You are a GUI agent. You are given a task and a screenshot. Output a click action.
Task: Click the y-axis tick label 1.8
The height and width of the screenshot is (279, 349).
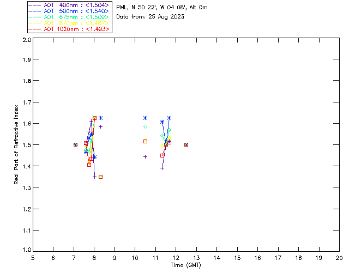(27, 81)
